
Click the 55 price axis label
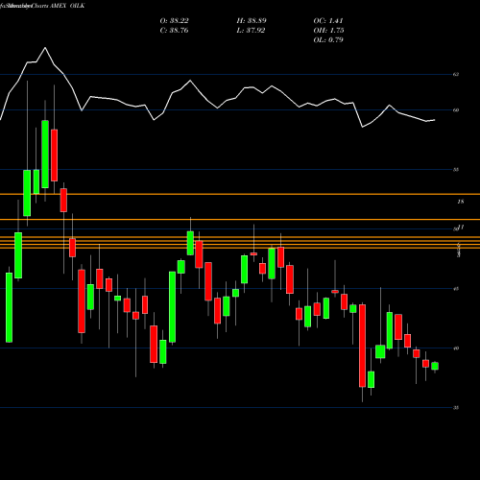[456, 170]
